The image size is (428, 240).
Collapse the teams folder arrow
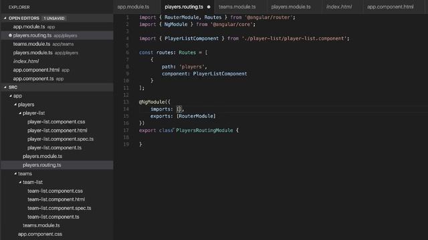[x=15, y=173]
